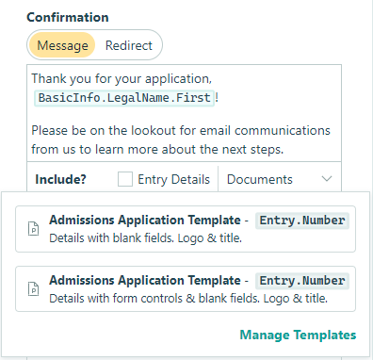Click the PDF icon of the form controls template

point(33,288)
